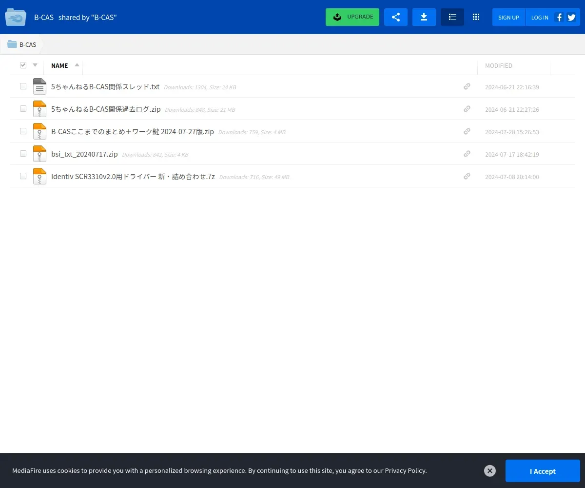
Task: Toggle the select-all files checkbox
Action: [x=23, y=65]
